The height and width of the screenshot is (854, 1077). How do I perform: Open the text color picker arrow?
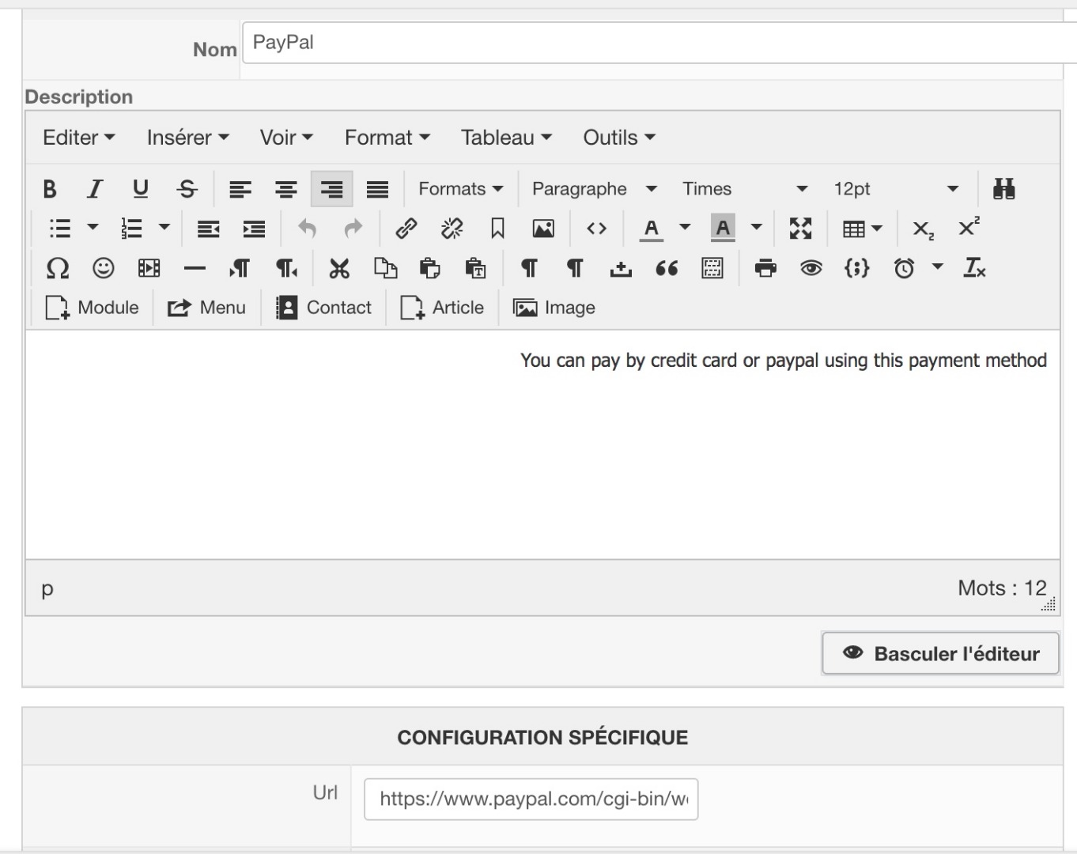click(x=685, y=228)
